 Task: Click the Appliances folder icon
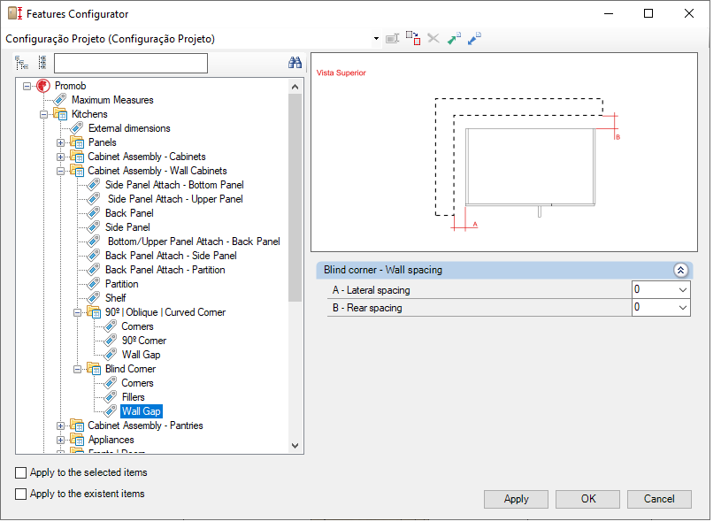pyautogui.click(x=77, y=440)
